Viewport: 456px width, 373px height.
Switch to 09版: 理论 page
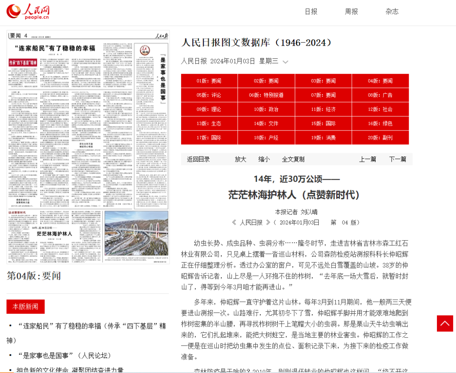[x=209, y=109]
